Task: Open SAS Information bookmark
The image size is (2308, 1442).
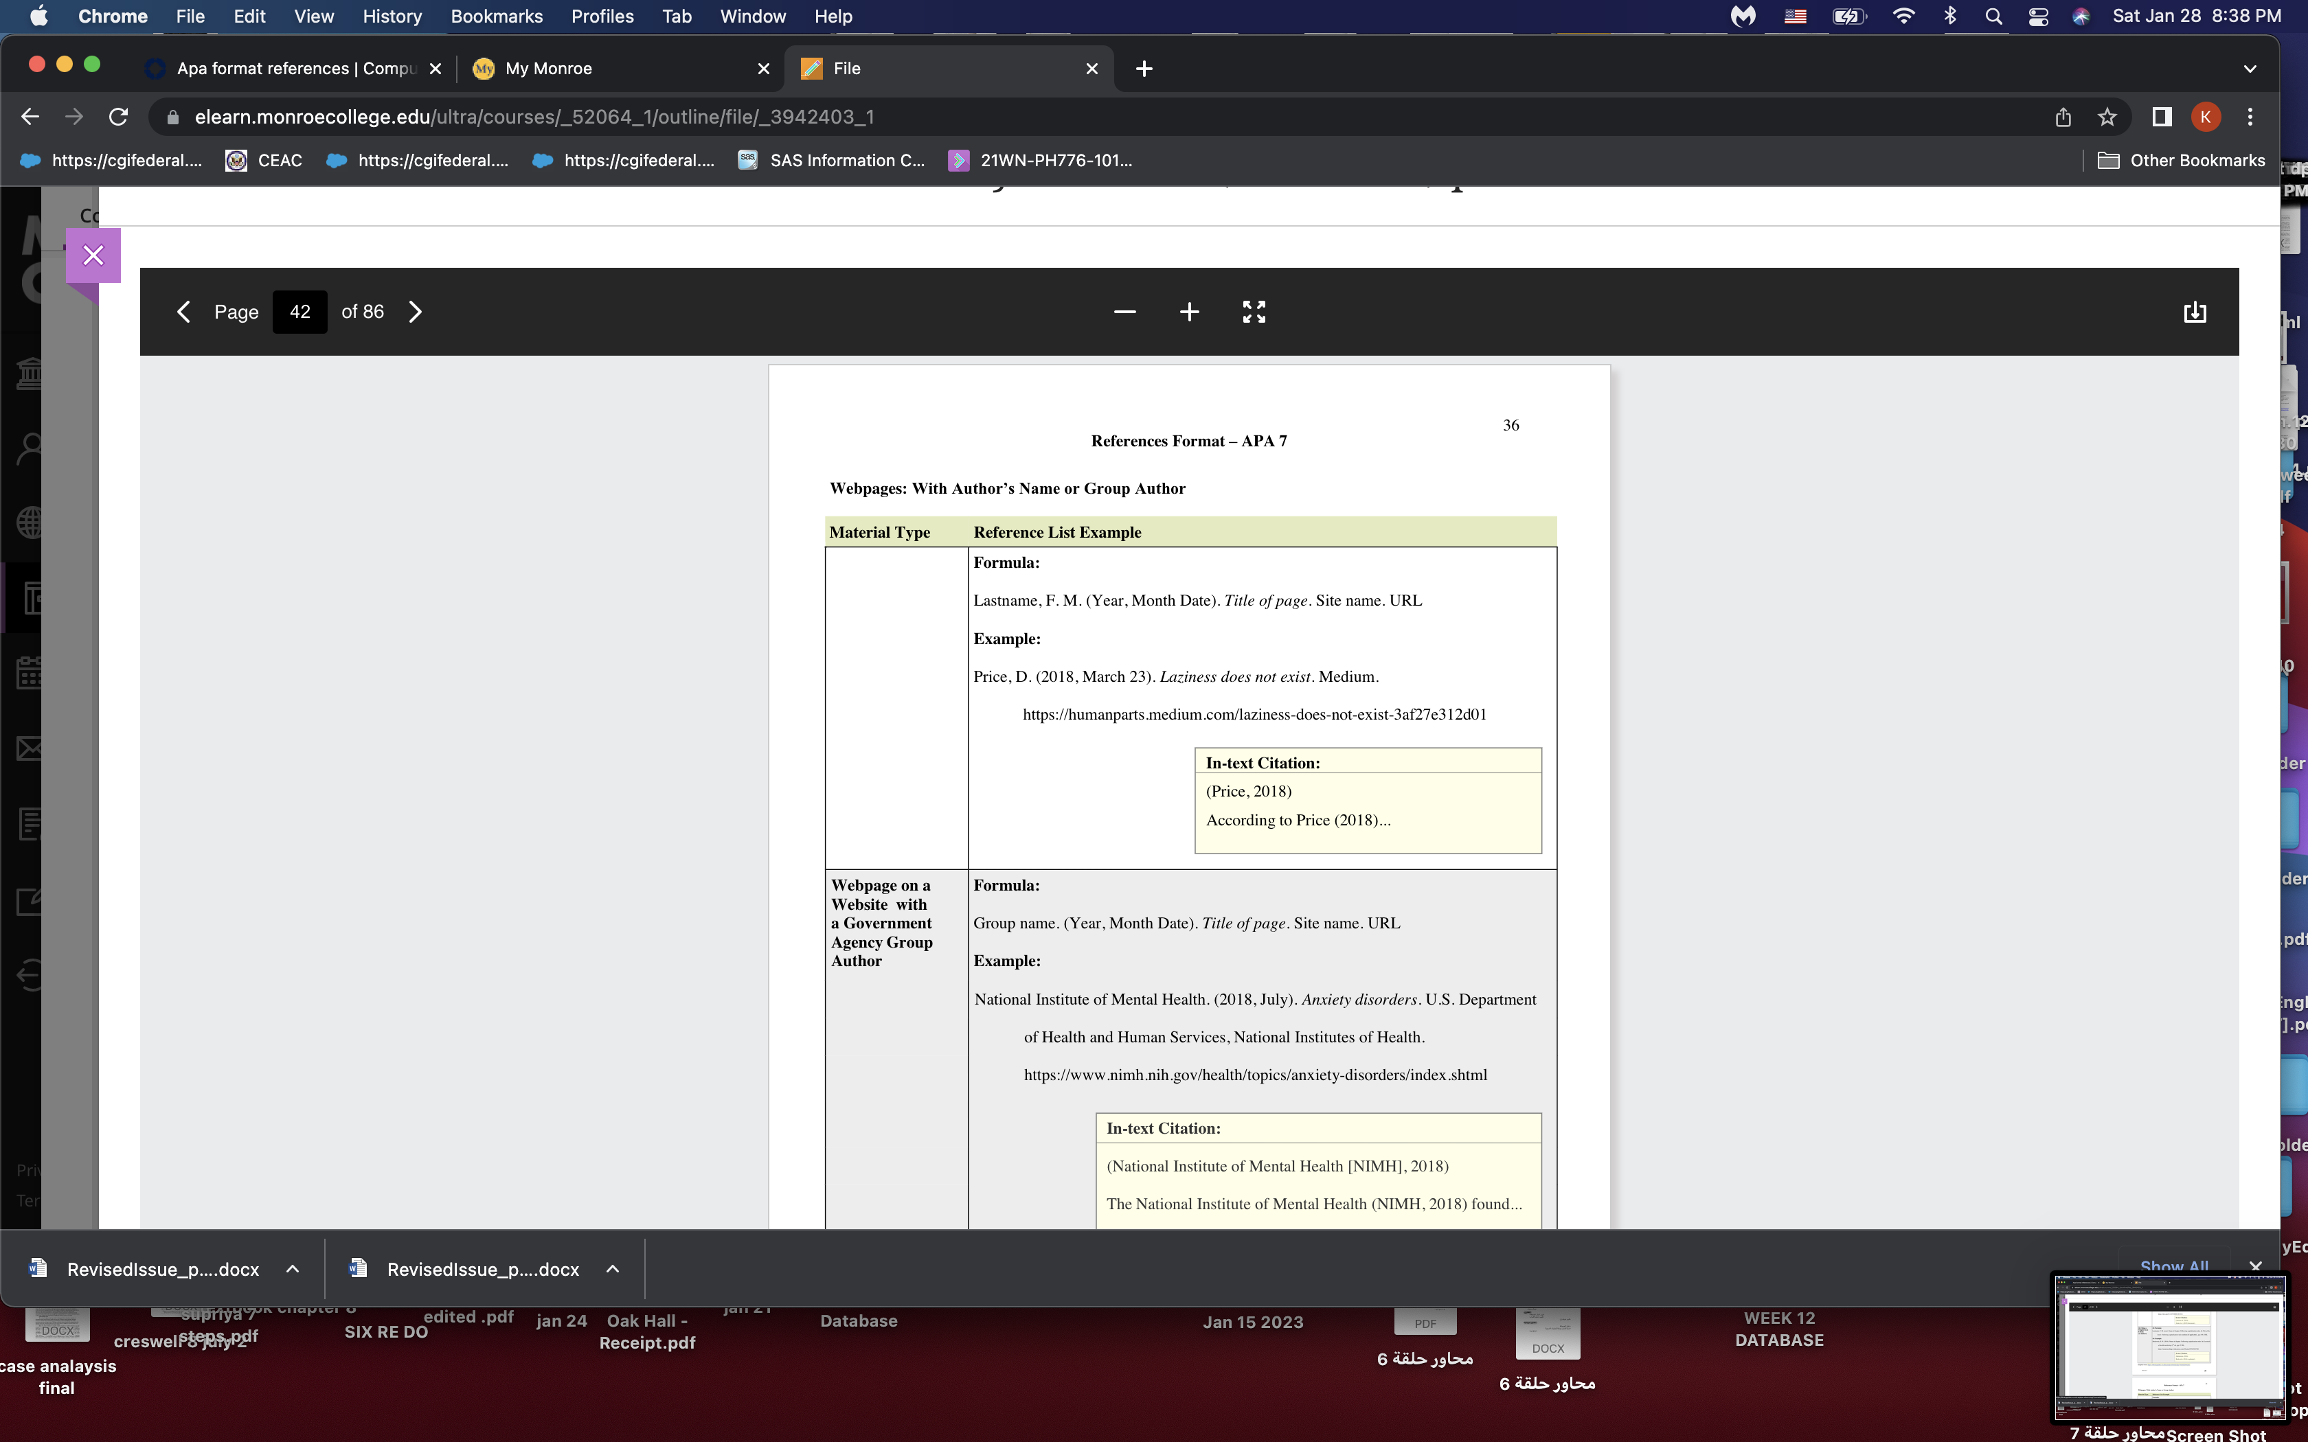Action: click(x=832, y=160)
